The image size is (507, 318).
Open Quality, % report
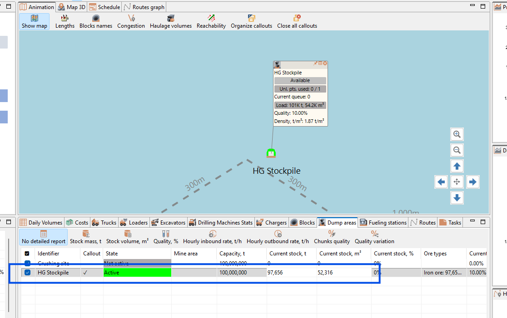[x=166, y=237]
